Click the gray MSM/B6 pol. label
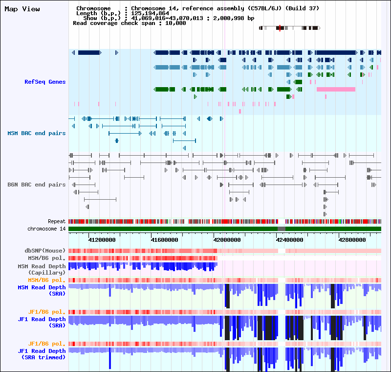This screenshot has height=372, width=391. click(47, 258)
